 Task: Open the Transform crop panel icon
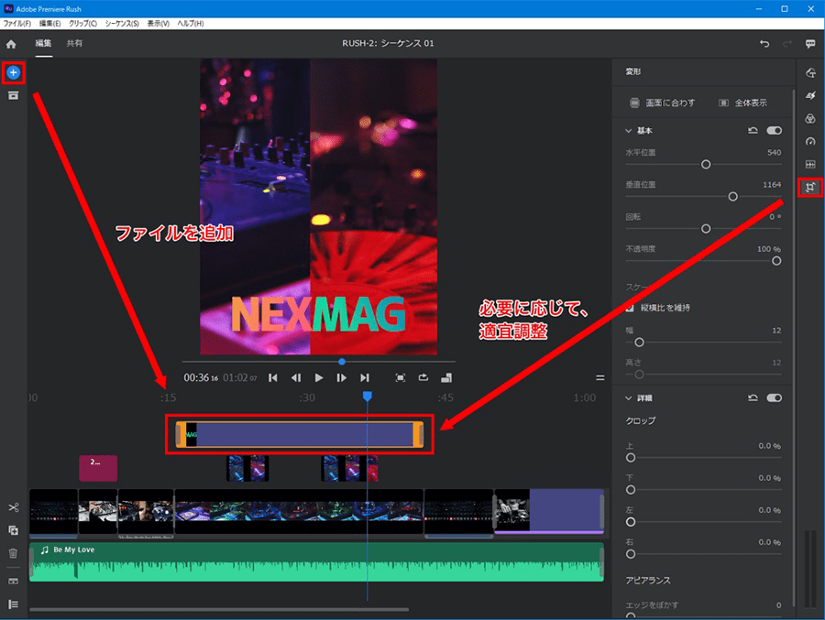point(810,187)
